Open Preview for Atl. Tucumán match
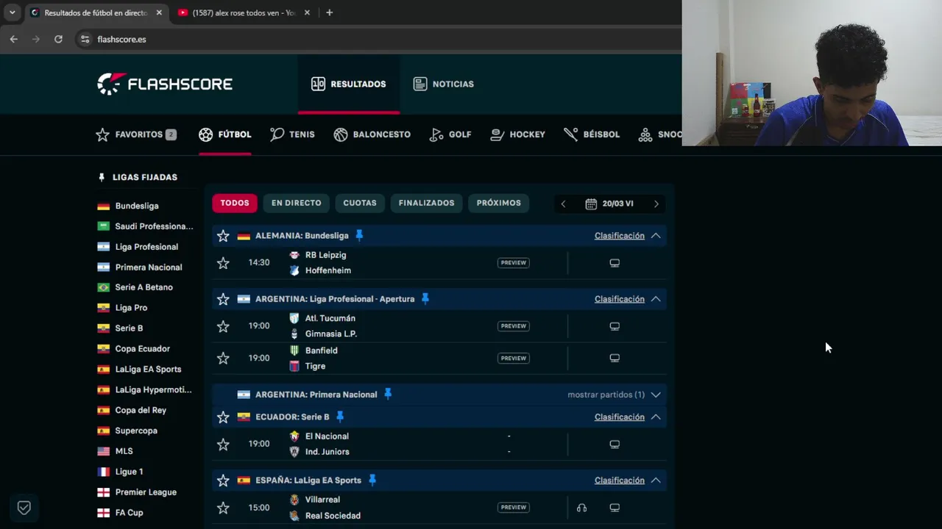 [x=513, y=325]
